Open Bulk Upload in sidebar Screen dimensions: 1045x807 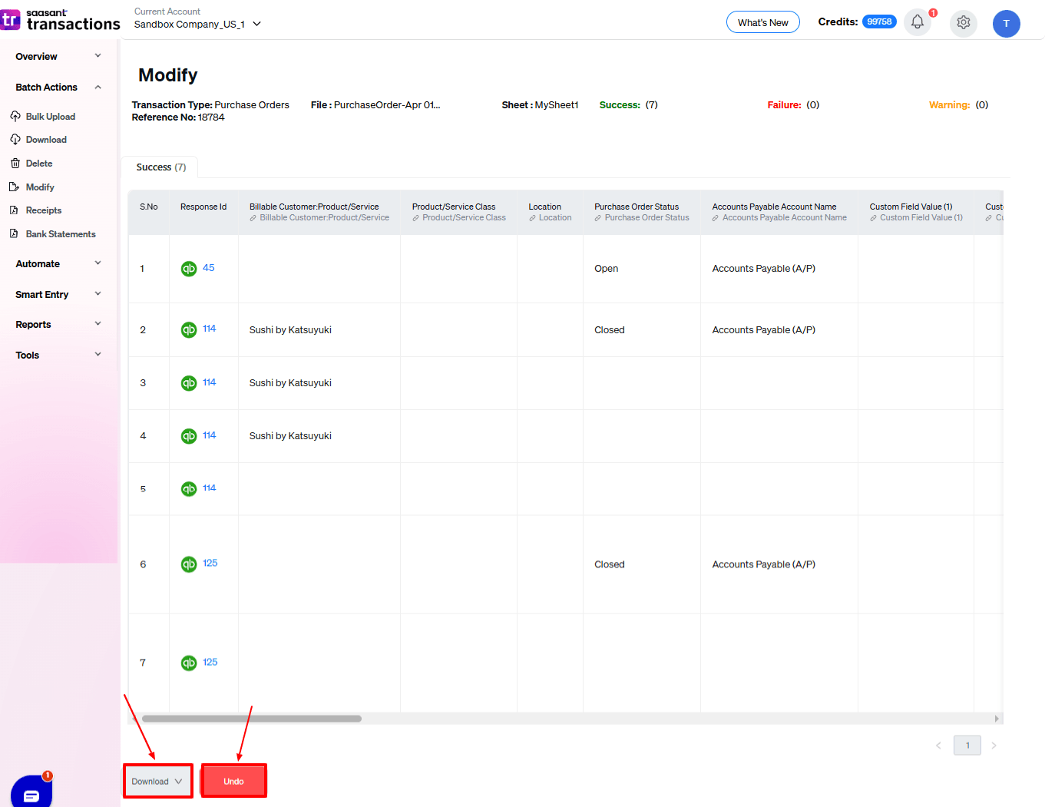coord(50,117)
